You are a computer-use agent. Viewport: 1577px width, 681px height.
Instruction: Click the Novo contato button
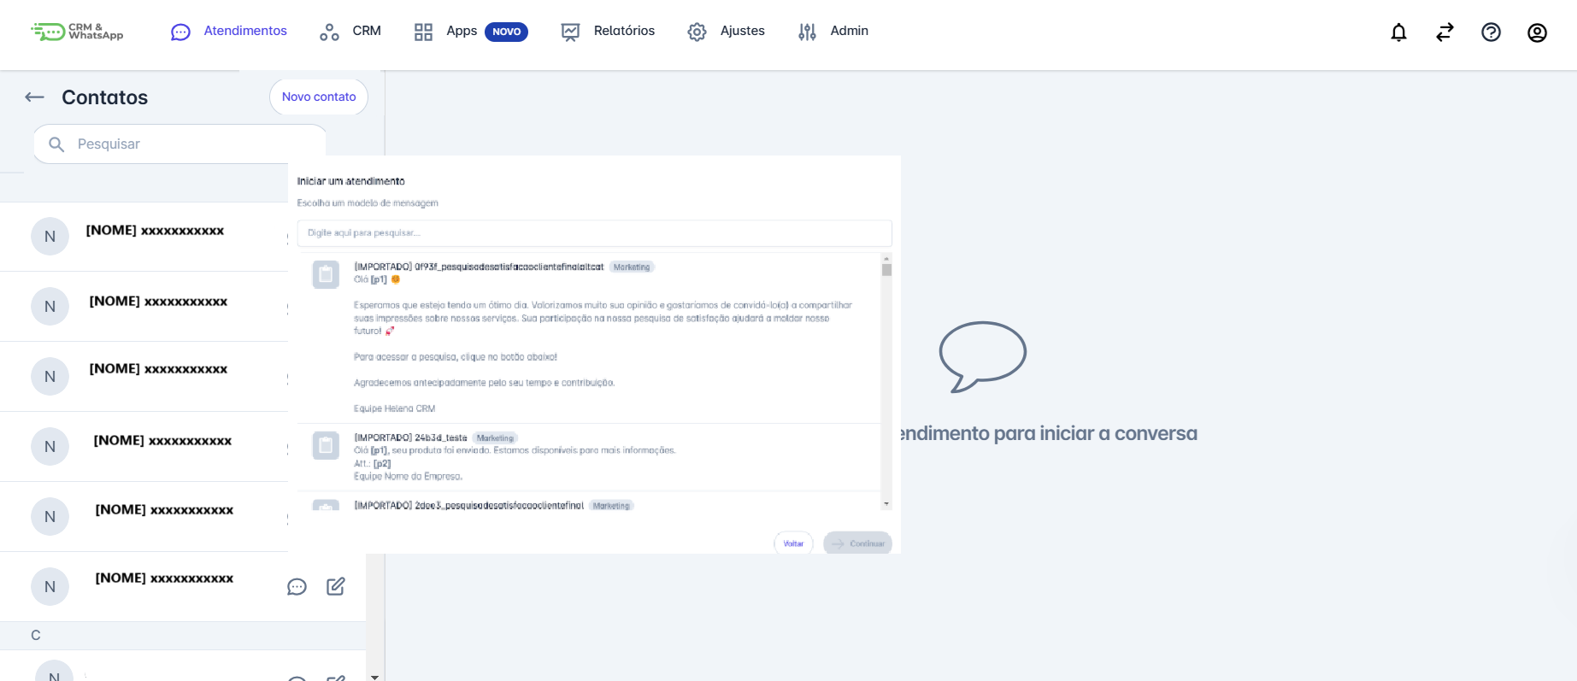319,97
